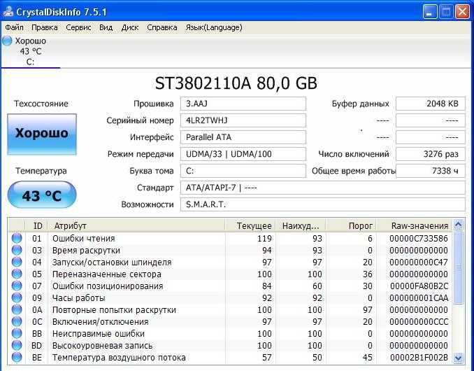Click status orb for row 01 Ошибки чтения
Screen dimensions: 474x371
(x=17, y=239)
